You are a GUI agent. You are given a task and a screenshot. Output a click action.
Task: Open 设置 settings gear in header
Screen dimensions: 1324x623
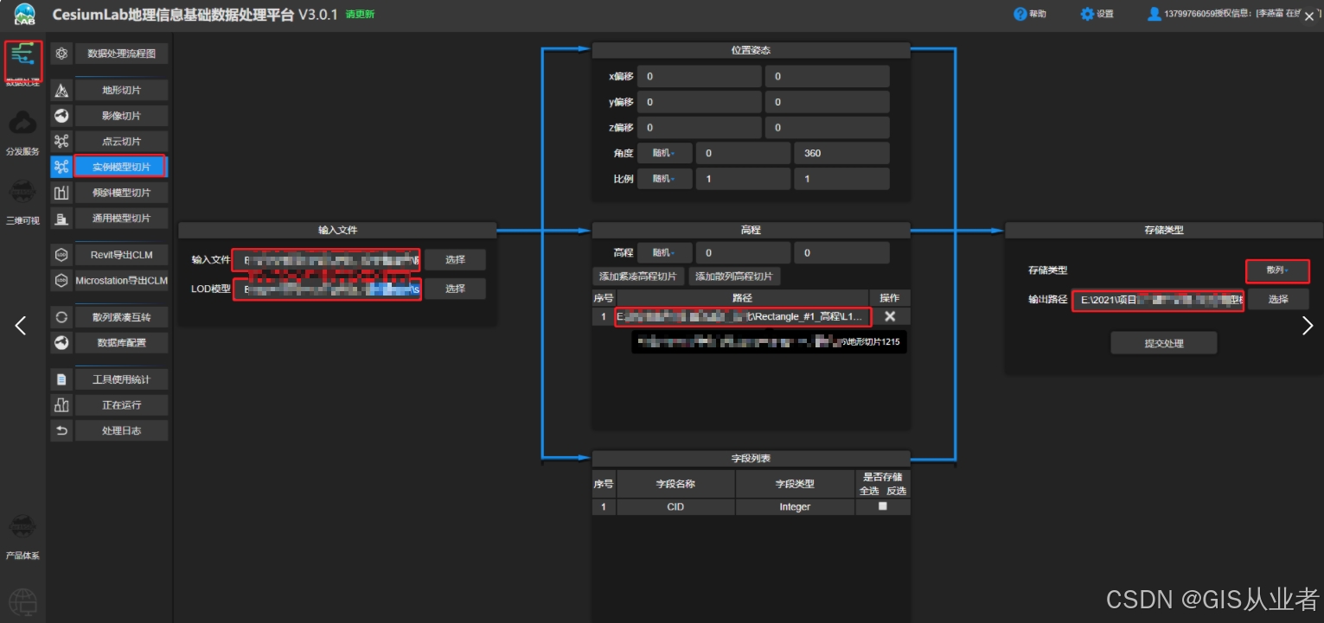(1087, 14)
